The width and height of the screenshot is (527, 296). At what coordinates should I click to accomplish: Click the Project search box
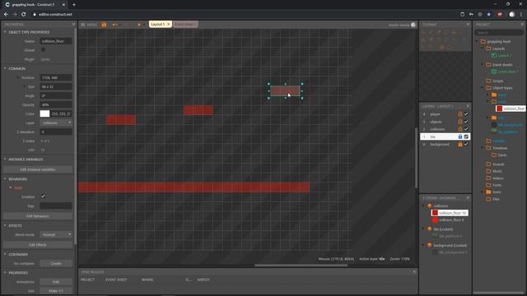(499, 33)
